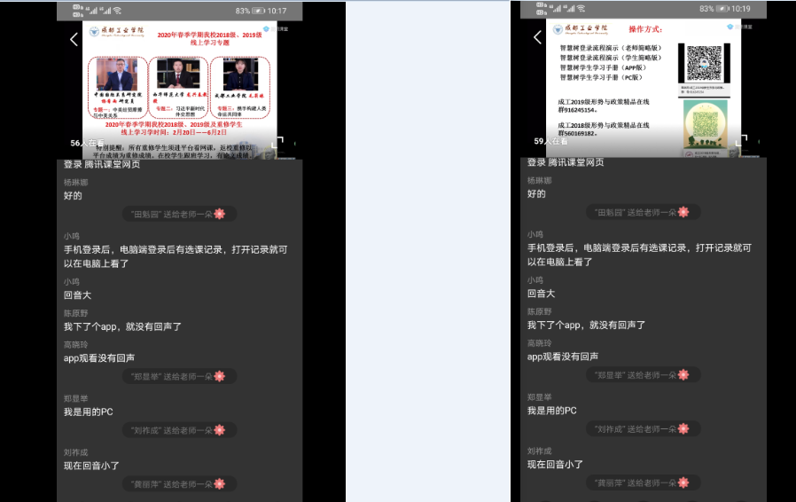Click the middle lecturer's photo on the left slide

click(176, 76)
